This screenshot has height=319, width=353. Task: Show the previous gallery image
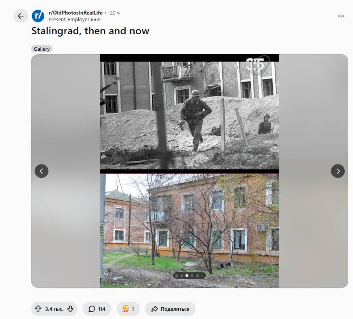point(41,171)
